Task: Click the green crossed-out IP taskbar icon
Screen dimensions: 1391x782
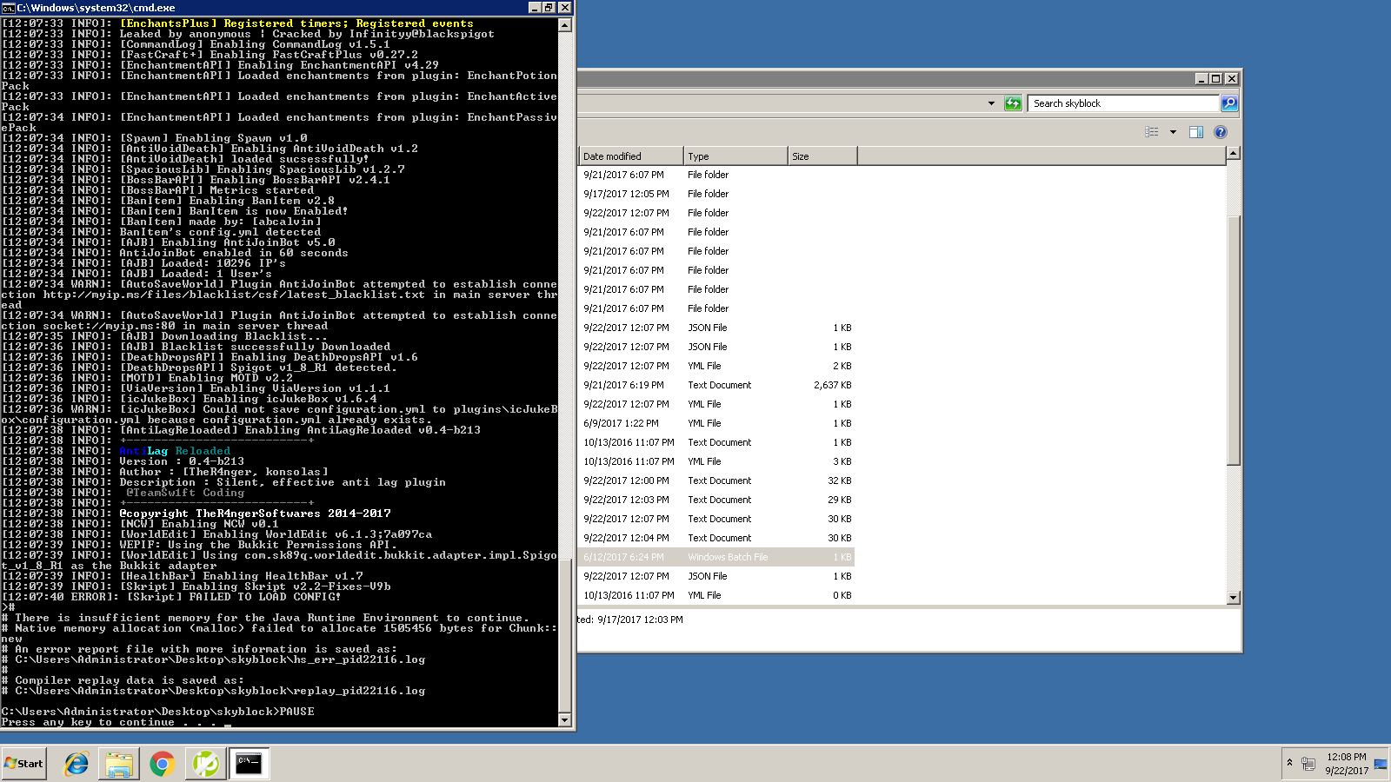Action: pyautogui.click(x=205, y=764)
